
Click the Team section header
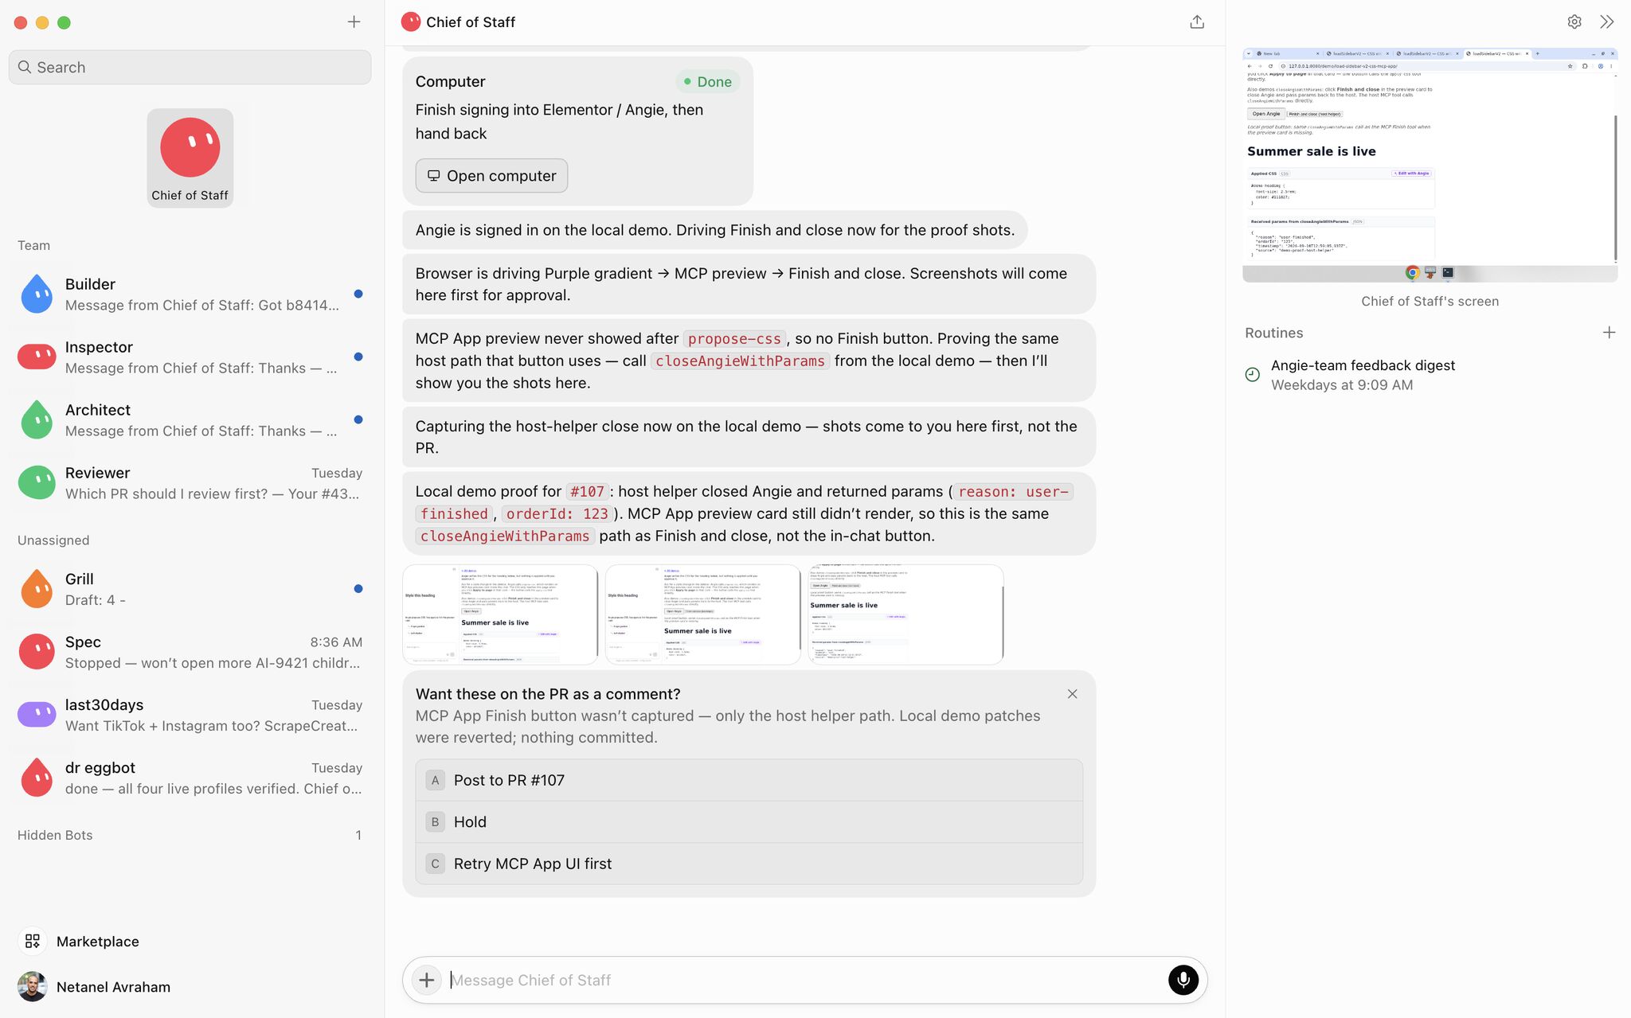(x=33, y=245)
